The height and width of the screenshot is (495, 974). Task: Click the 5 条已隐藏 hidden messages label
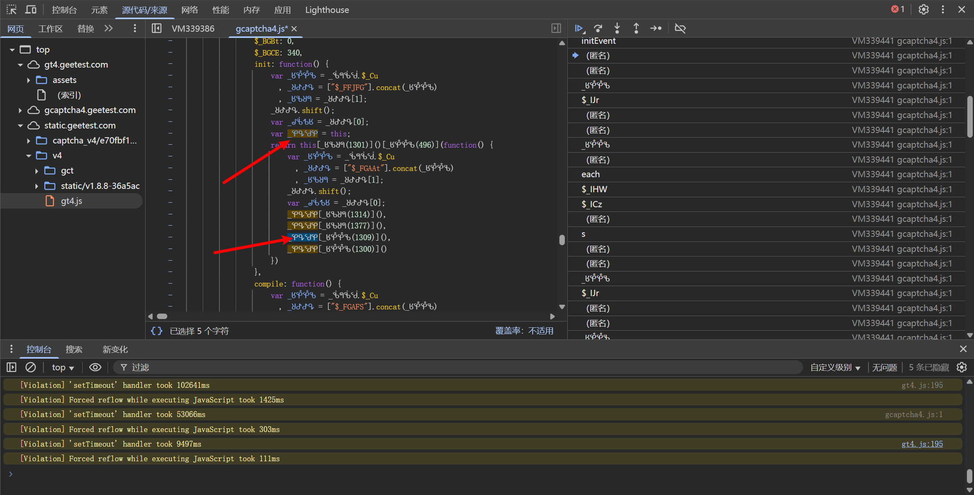coord(929,367)
